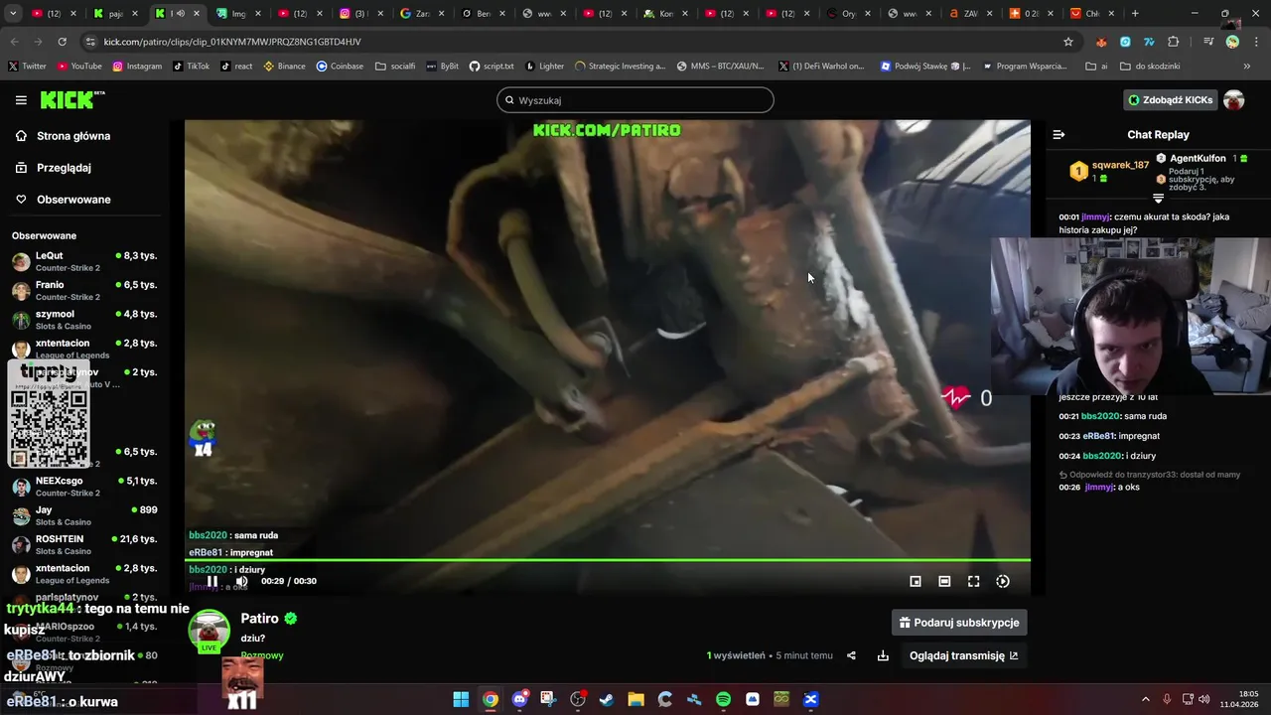Open Przeglądaj in sidebar

(x=64, y=168)
